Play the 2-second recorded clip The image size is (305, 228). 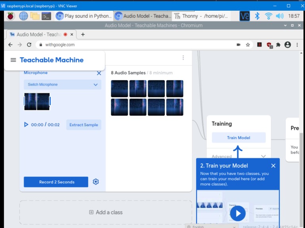pyautogui.click(x=26, y=125)
